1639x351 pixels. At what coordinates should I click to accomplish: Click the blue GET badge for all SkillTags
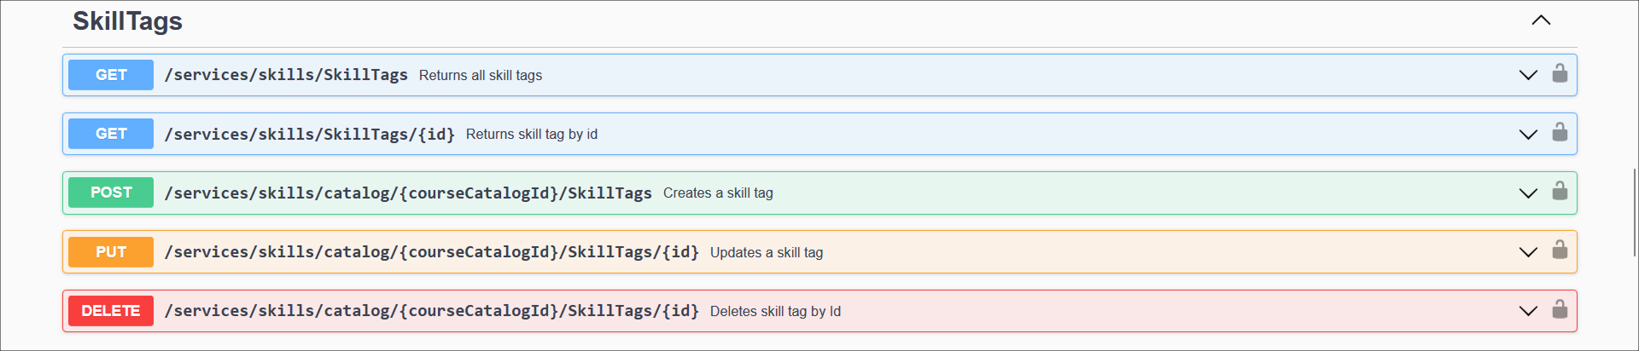pos(111,75)
